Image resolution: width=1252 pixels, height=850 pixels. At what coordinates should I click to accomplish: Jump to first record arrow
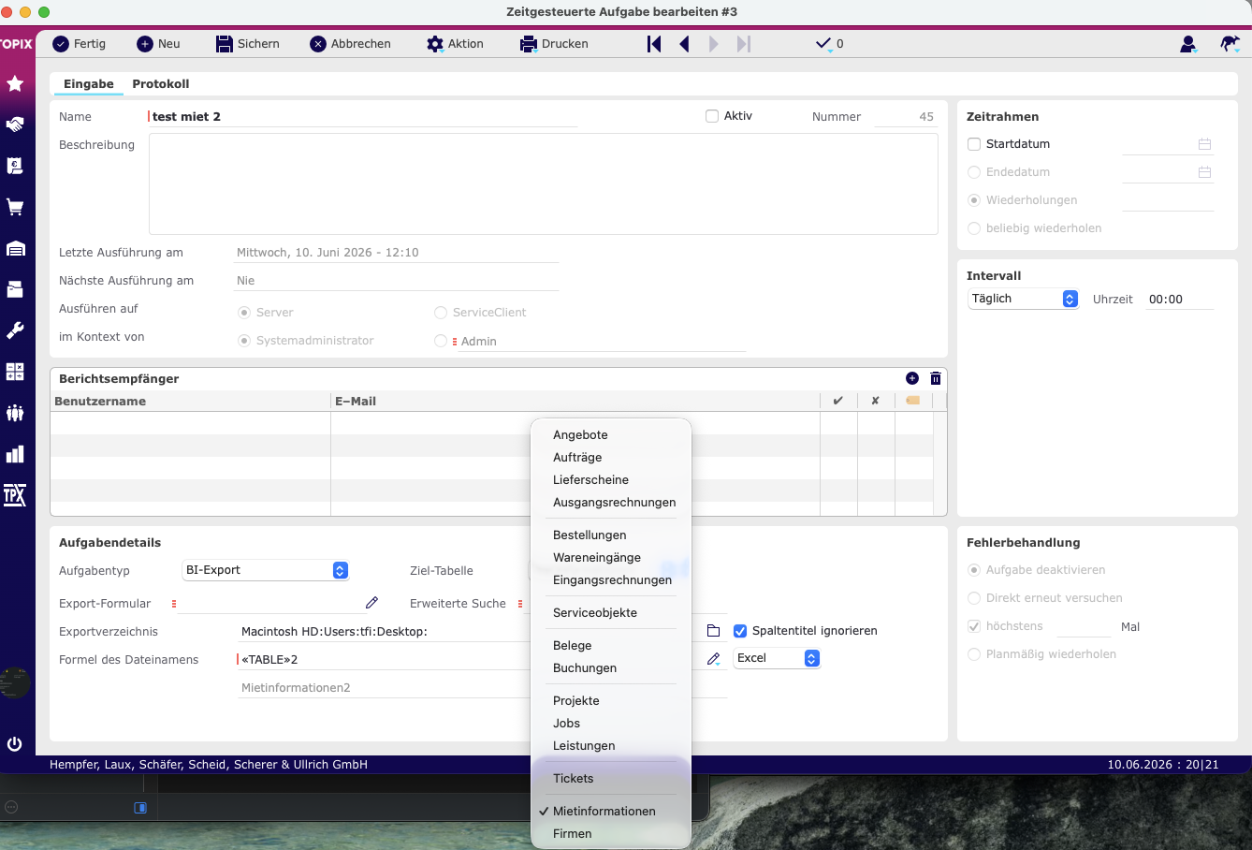[654, 44]
